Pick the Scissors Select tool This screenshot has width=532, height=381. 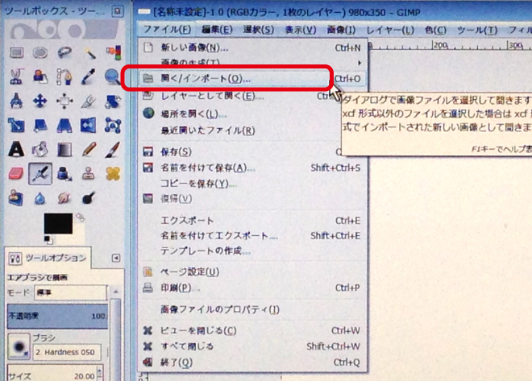click(x=16, y=78)
